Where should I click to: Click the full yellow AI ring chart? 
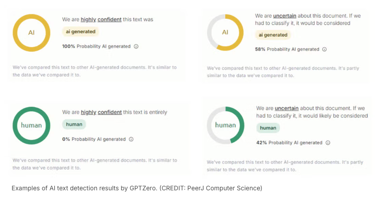point(32,33)
